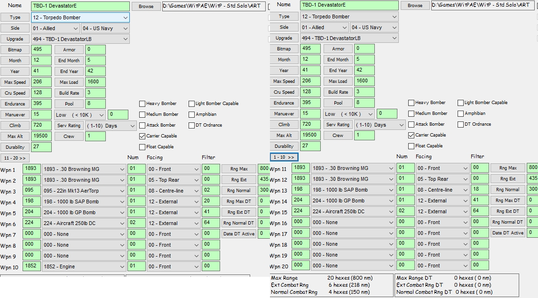Click Max Speed field 206 in left panel
The image size is (538, 298).
click(x=41, y=82)
